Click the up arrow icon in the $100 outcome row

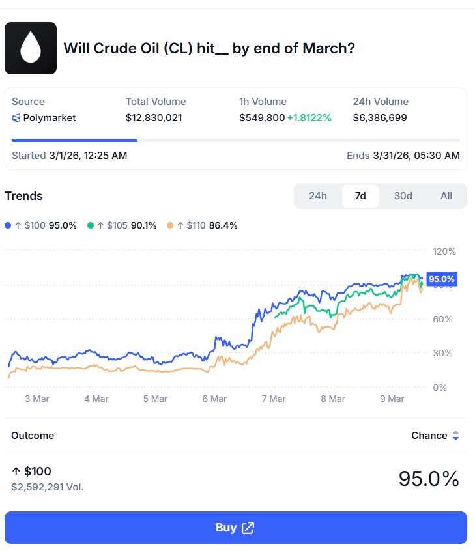(16, 470)
